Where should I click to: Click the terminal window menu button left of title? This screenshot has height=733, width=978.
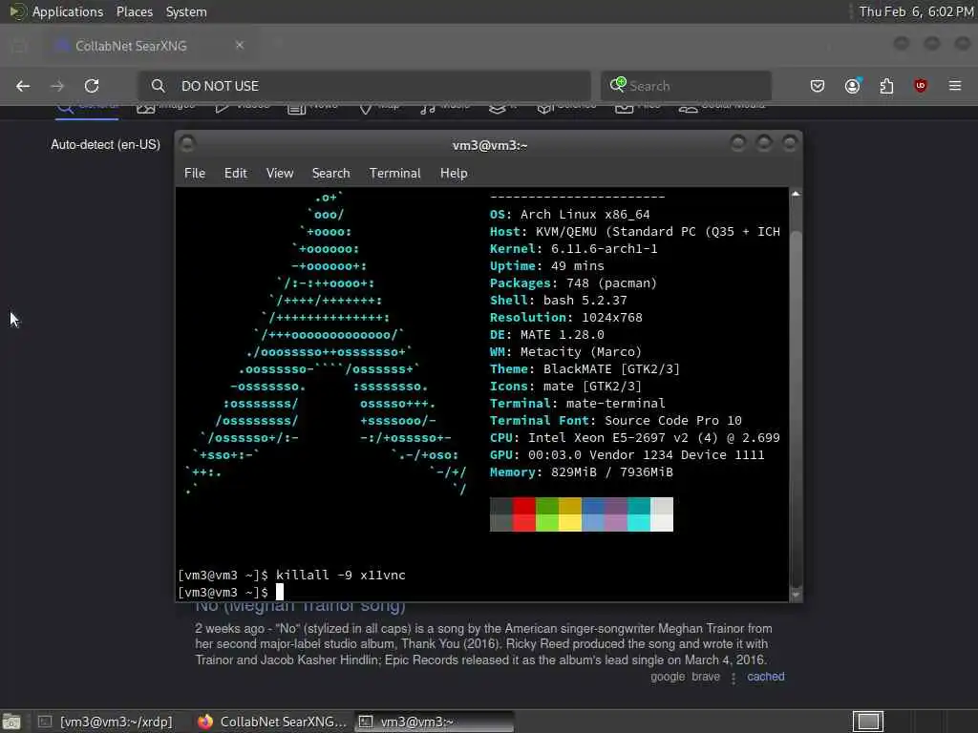point(187,144)
